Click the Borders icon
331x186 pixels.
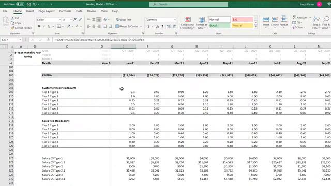coord(58,26)
